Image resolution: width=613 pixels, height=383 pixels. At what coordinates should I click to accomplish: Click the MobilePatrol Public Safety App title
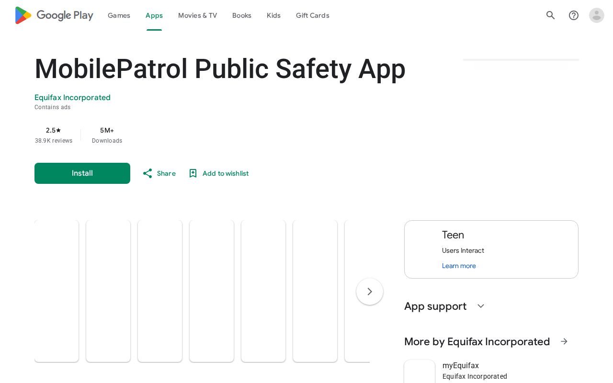tap(220, 69)
